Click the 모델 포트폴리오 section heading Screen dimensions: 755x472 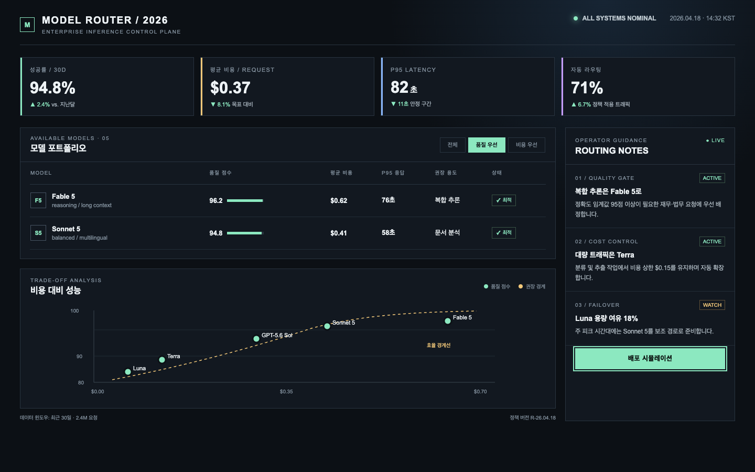tap(58, 148)
